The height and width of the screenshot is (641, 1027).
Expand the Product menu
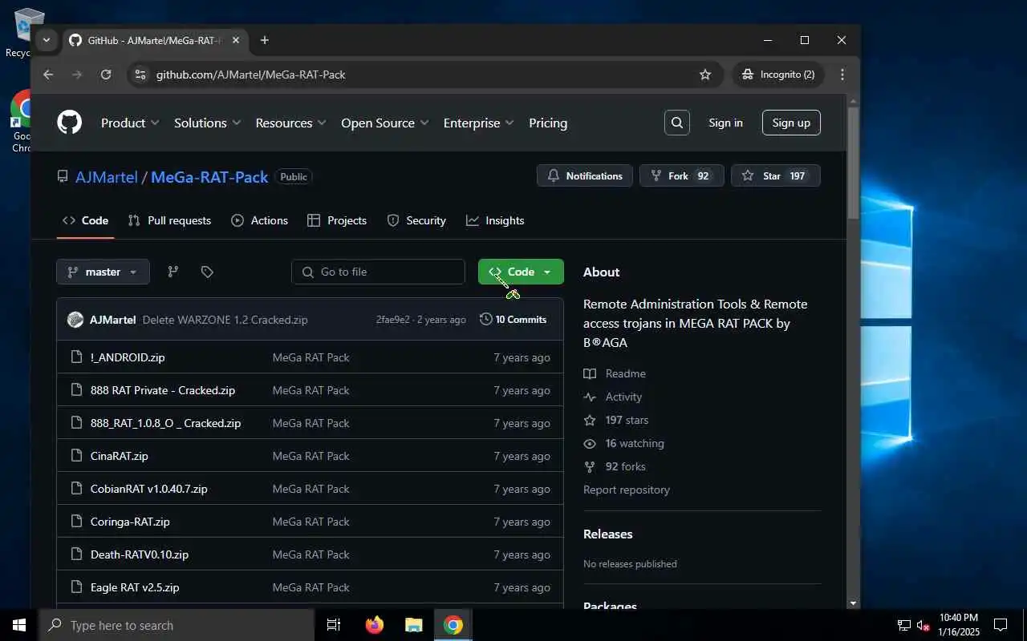(x=130, y=123)
